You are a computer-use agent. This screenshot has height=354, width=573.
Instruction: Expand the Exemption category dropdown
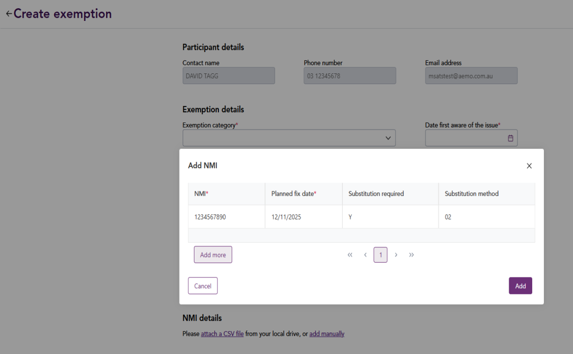pyautogui.click(x=289, y=138)
